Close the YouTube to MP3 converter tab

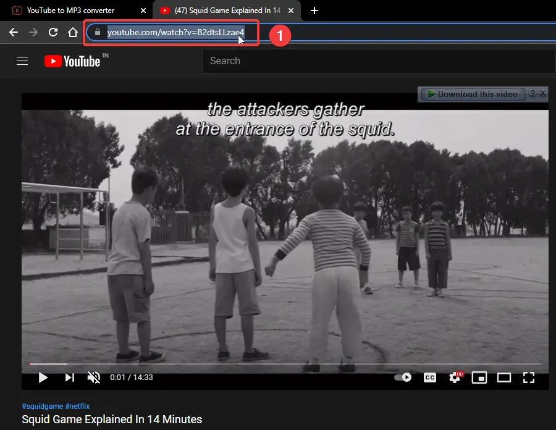point(143,11)
